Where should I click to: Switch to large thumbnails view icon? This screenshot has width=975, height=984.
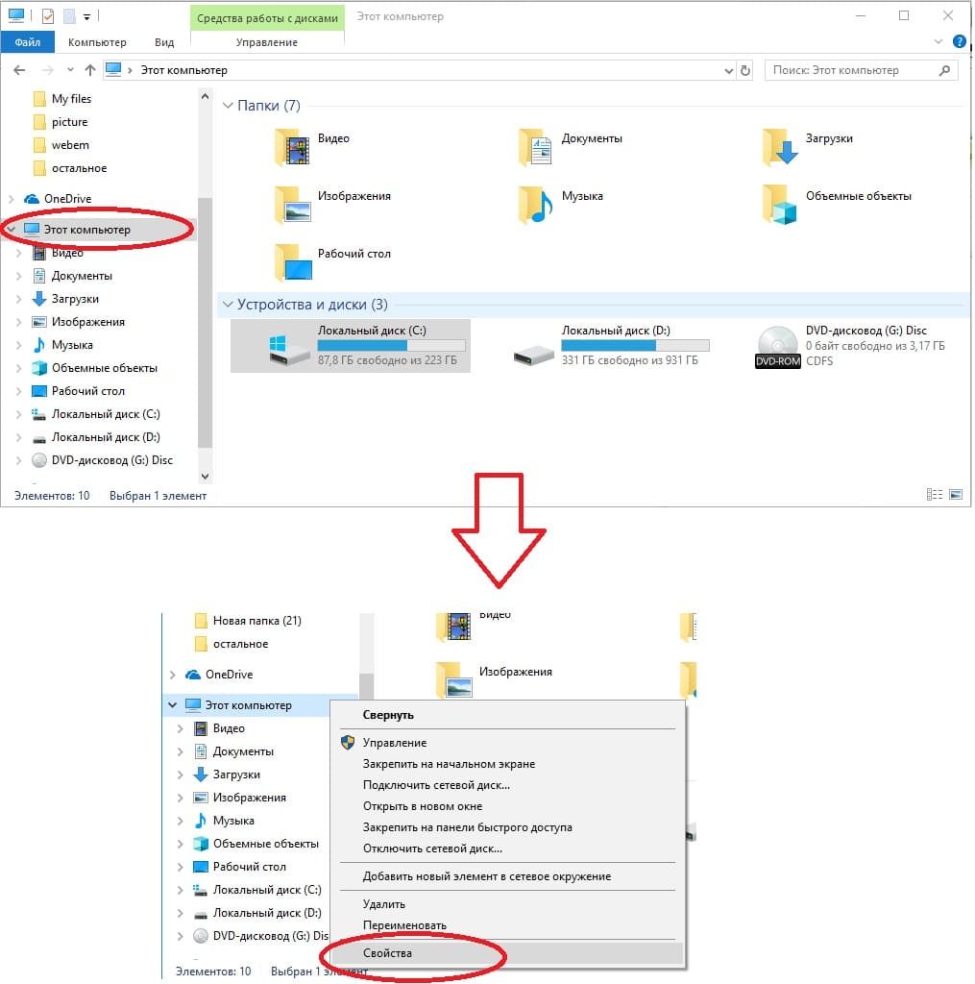point(956,495)
